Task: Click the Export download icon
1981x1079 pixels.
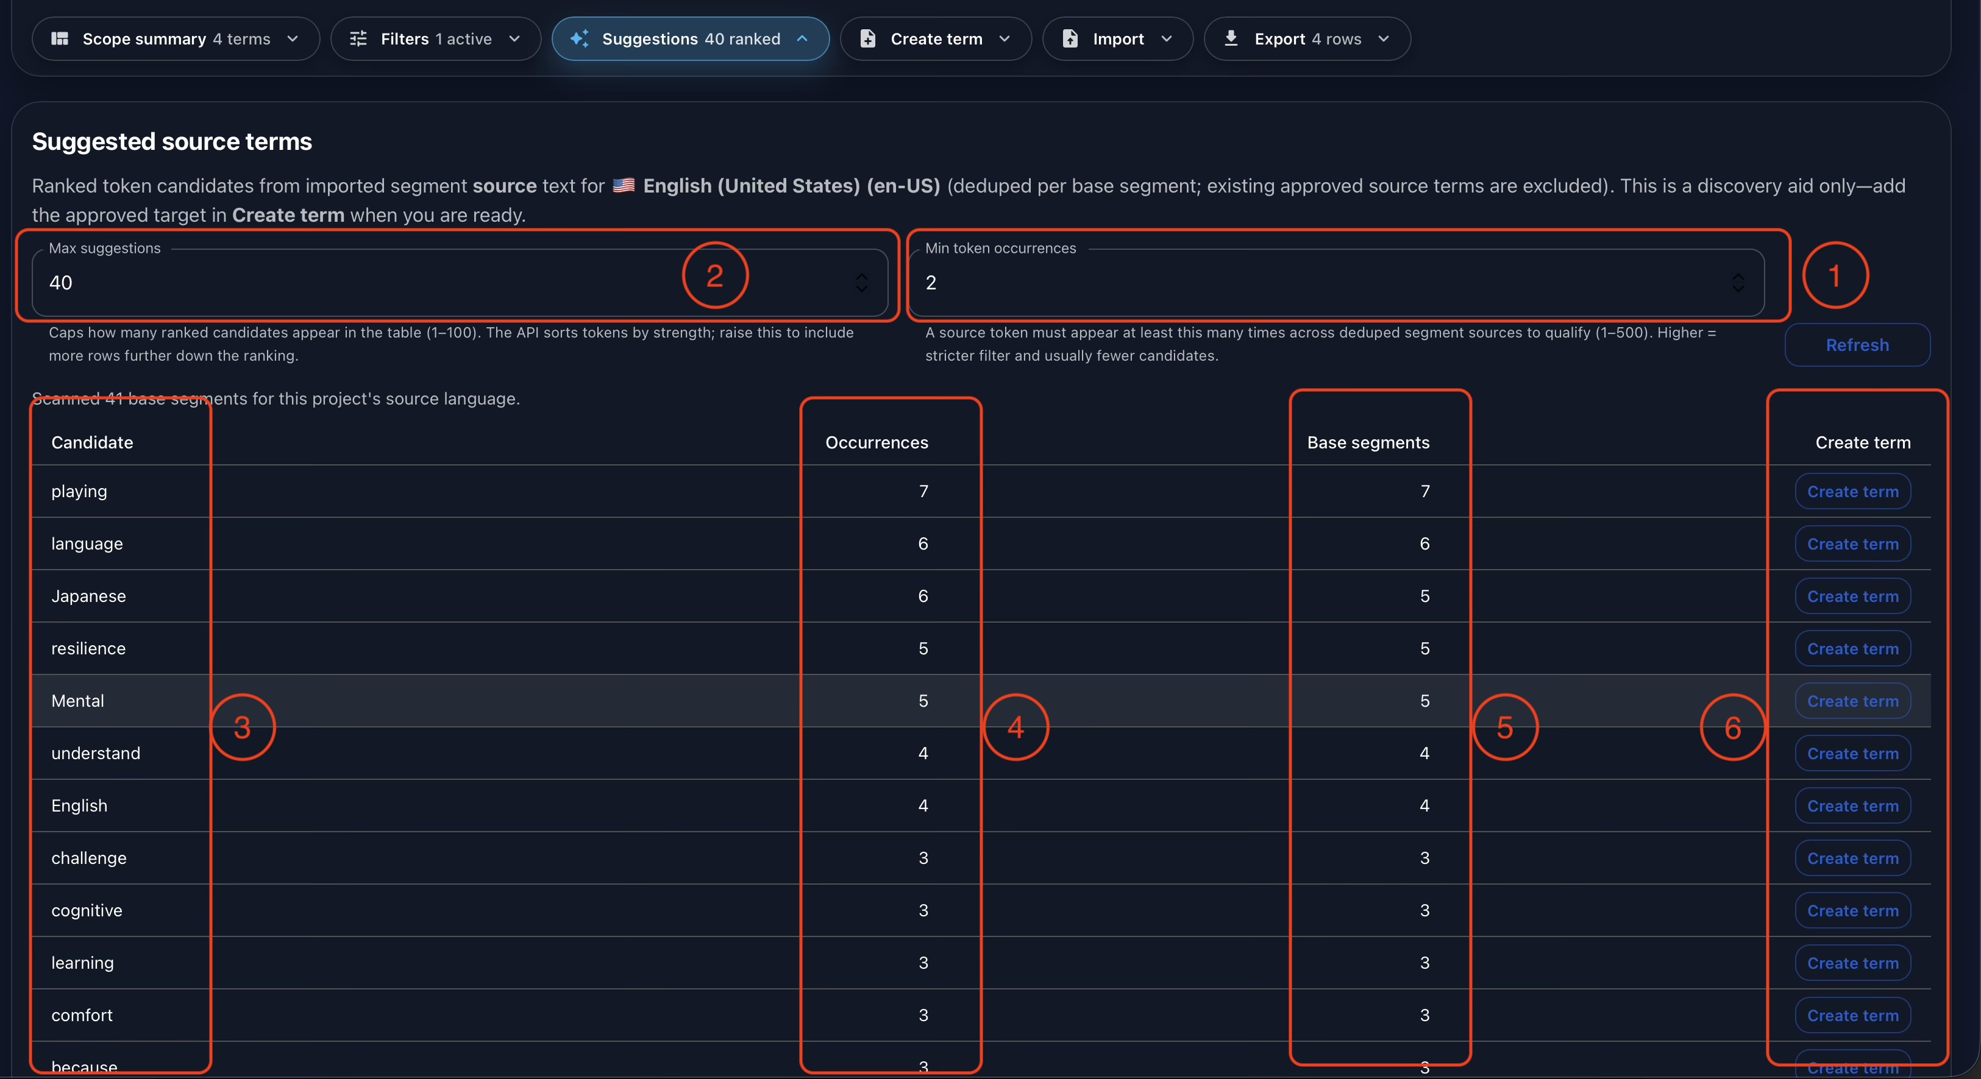Action: 1231,38
